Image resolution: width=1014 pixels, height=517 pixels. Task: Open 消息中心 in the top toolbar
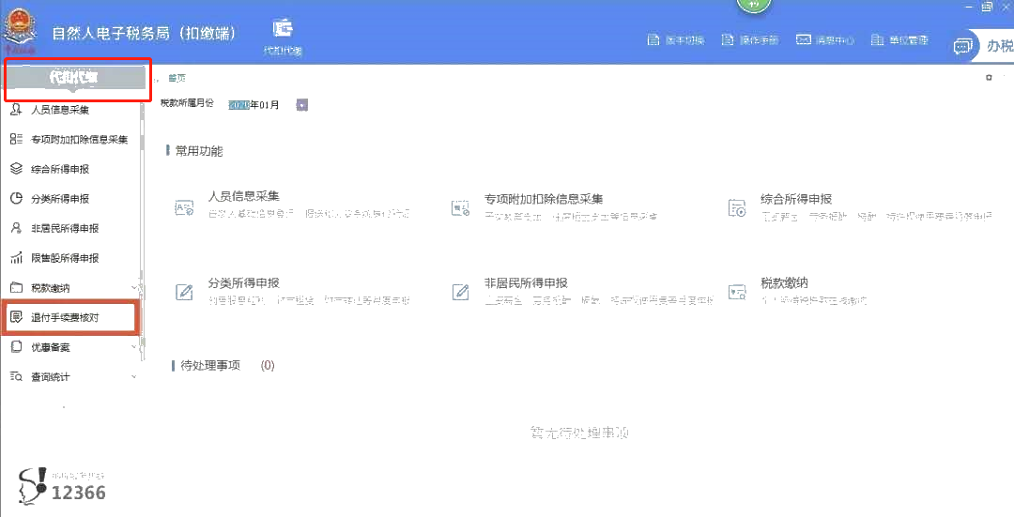(824, 40)
